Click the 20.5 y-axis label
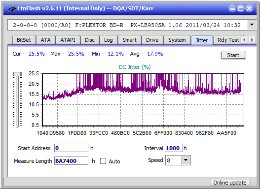Screen dimensions: 260x189 coord(34,84)
